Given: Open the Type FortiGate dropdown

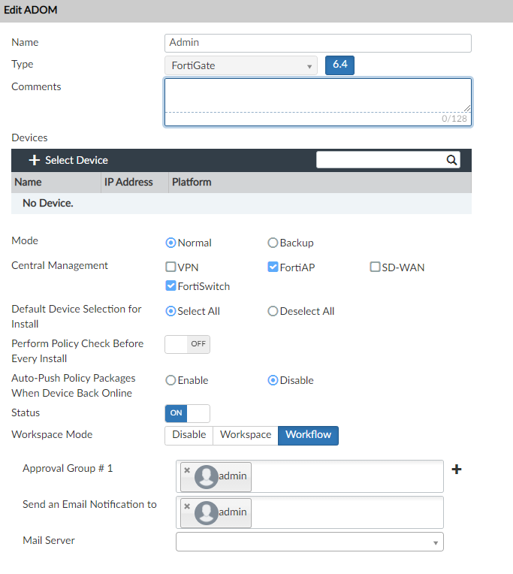Looking at the screenshot, I should coord(241,65).
